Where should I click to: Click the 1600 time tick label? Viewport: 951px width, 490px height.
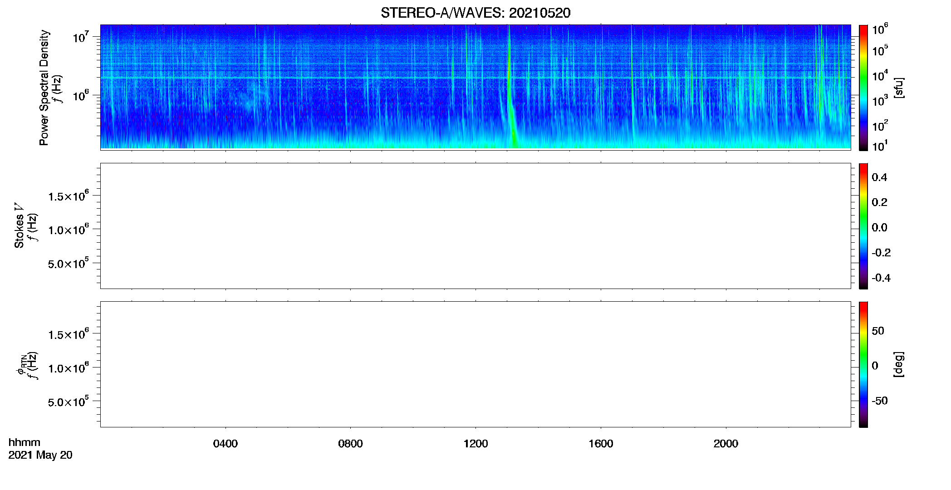601,444
